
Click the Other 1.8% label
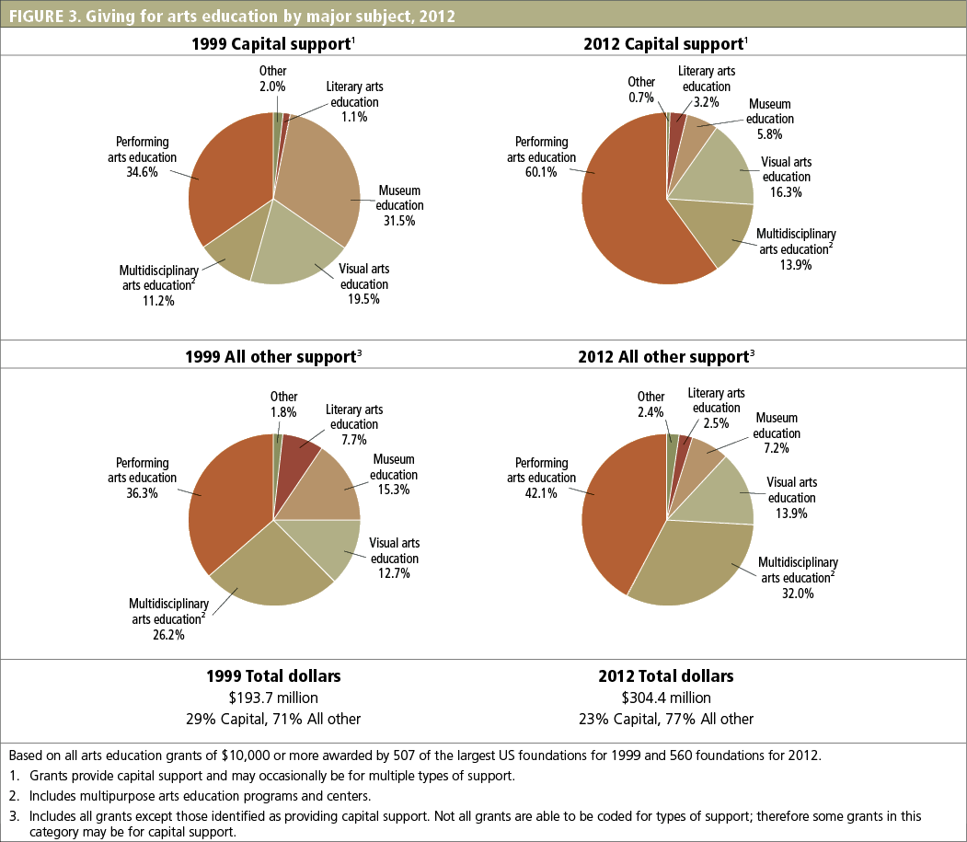point(283,404)
